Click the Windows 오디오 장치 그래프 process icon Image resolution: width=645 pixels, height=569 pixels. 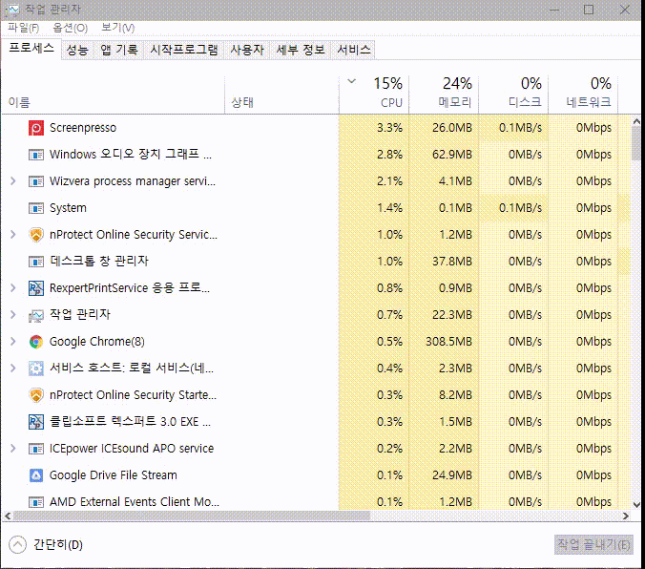click(x=36, y=155)
